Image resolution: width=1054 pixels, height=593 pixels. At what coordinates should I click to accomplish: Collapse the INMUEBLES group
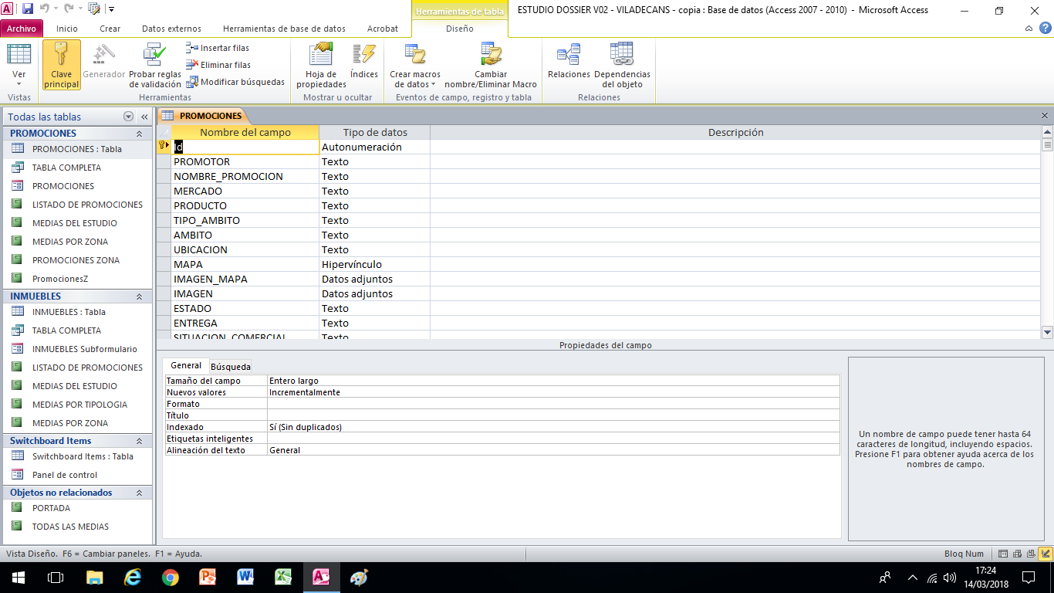click(140, 296)
